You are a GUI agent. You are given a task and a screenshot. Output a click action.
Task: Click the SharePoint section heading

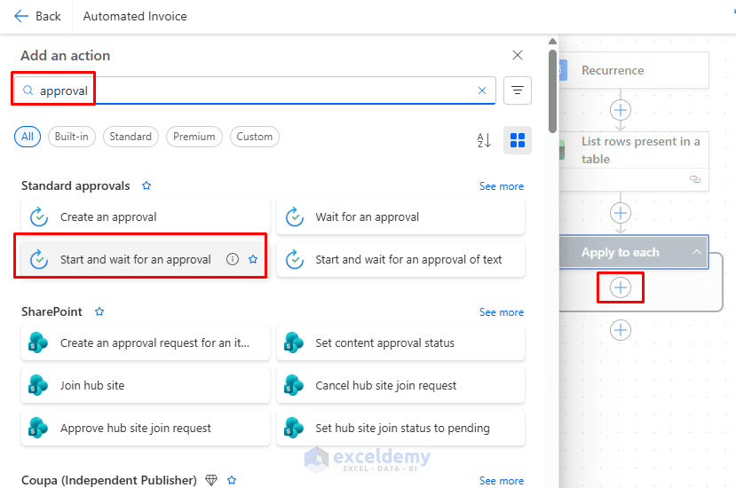(x=51, y=311)
